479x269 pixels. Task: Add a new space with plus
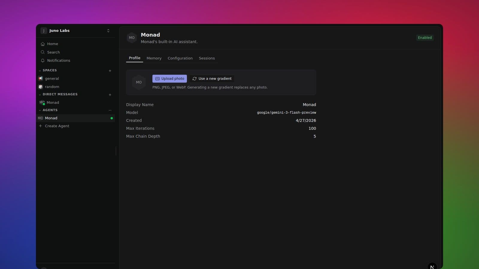point(110,71)
